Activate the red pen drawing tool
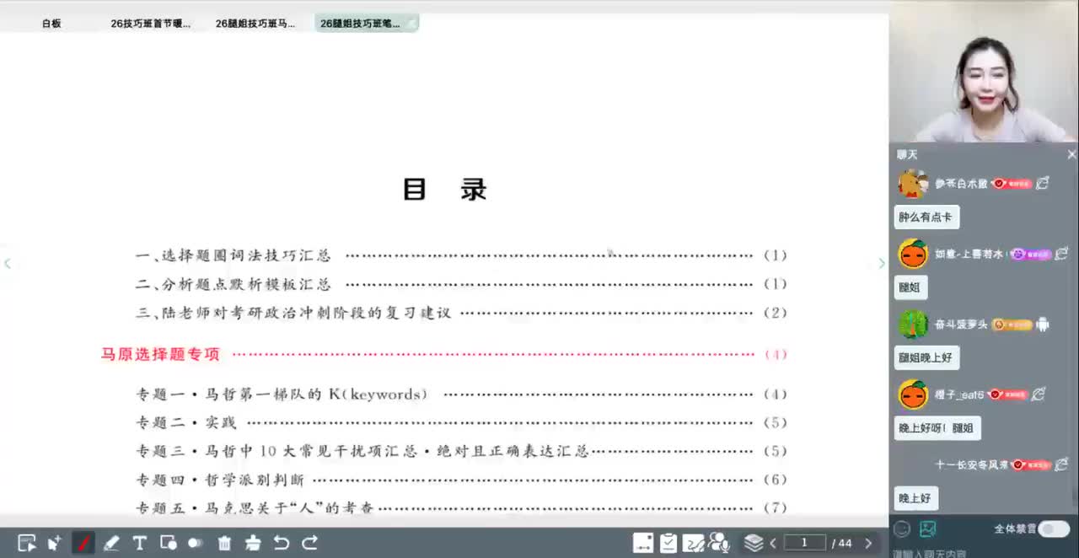Viewport: 1079px width, 558px height. pos(83,543)
